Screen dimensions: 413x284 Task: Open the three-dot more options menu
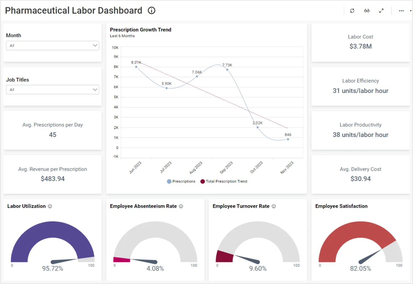click(x=401, y=11)
